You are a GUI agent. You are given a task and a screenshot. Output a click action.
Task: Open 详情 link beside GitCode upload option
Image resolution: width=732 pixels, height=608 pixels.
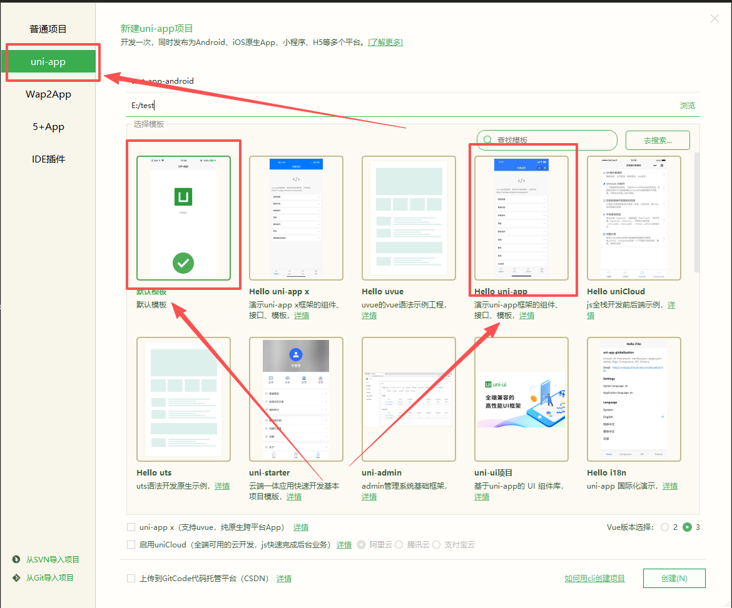(x=284, y=579)
